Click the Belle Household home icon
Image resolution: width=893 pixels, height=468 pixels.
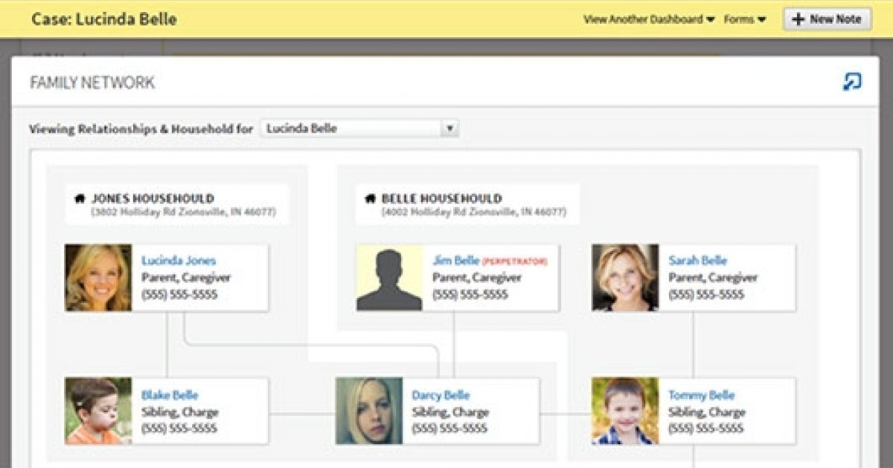(370, 199)
